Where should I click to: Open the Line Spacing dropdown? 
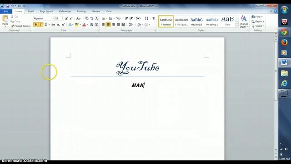(x=131, y=25)
